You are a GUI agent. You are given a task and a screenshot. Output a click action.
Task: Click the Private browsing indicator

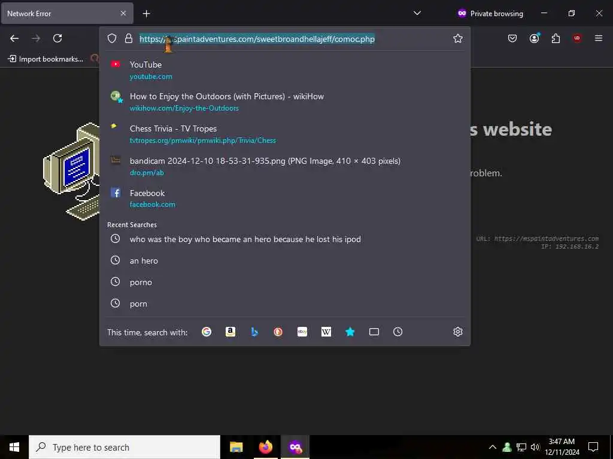490,13
